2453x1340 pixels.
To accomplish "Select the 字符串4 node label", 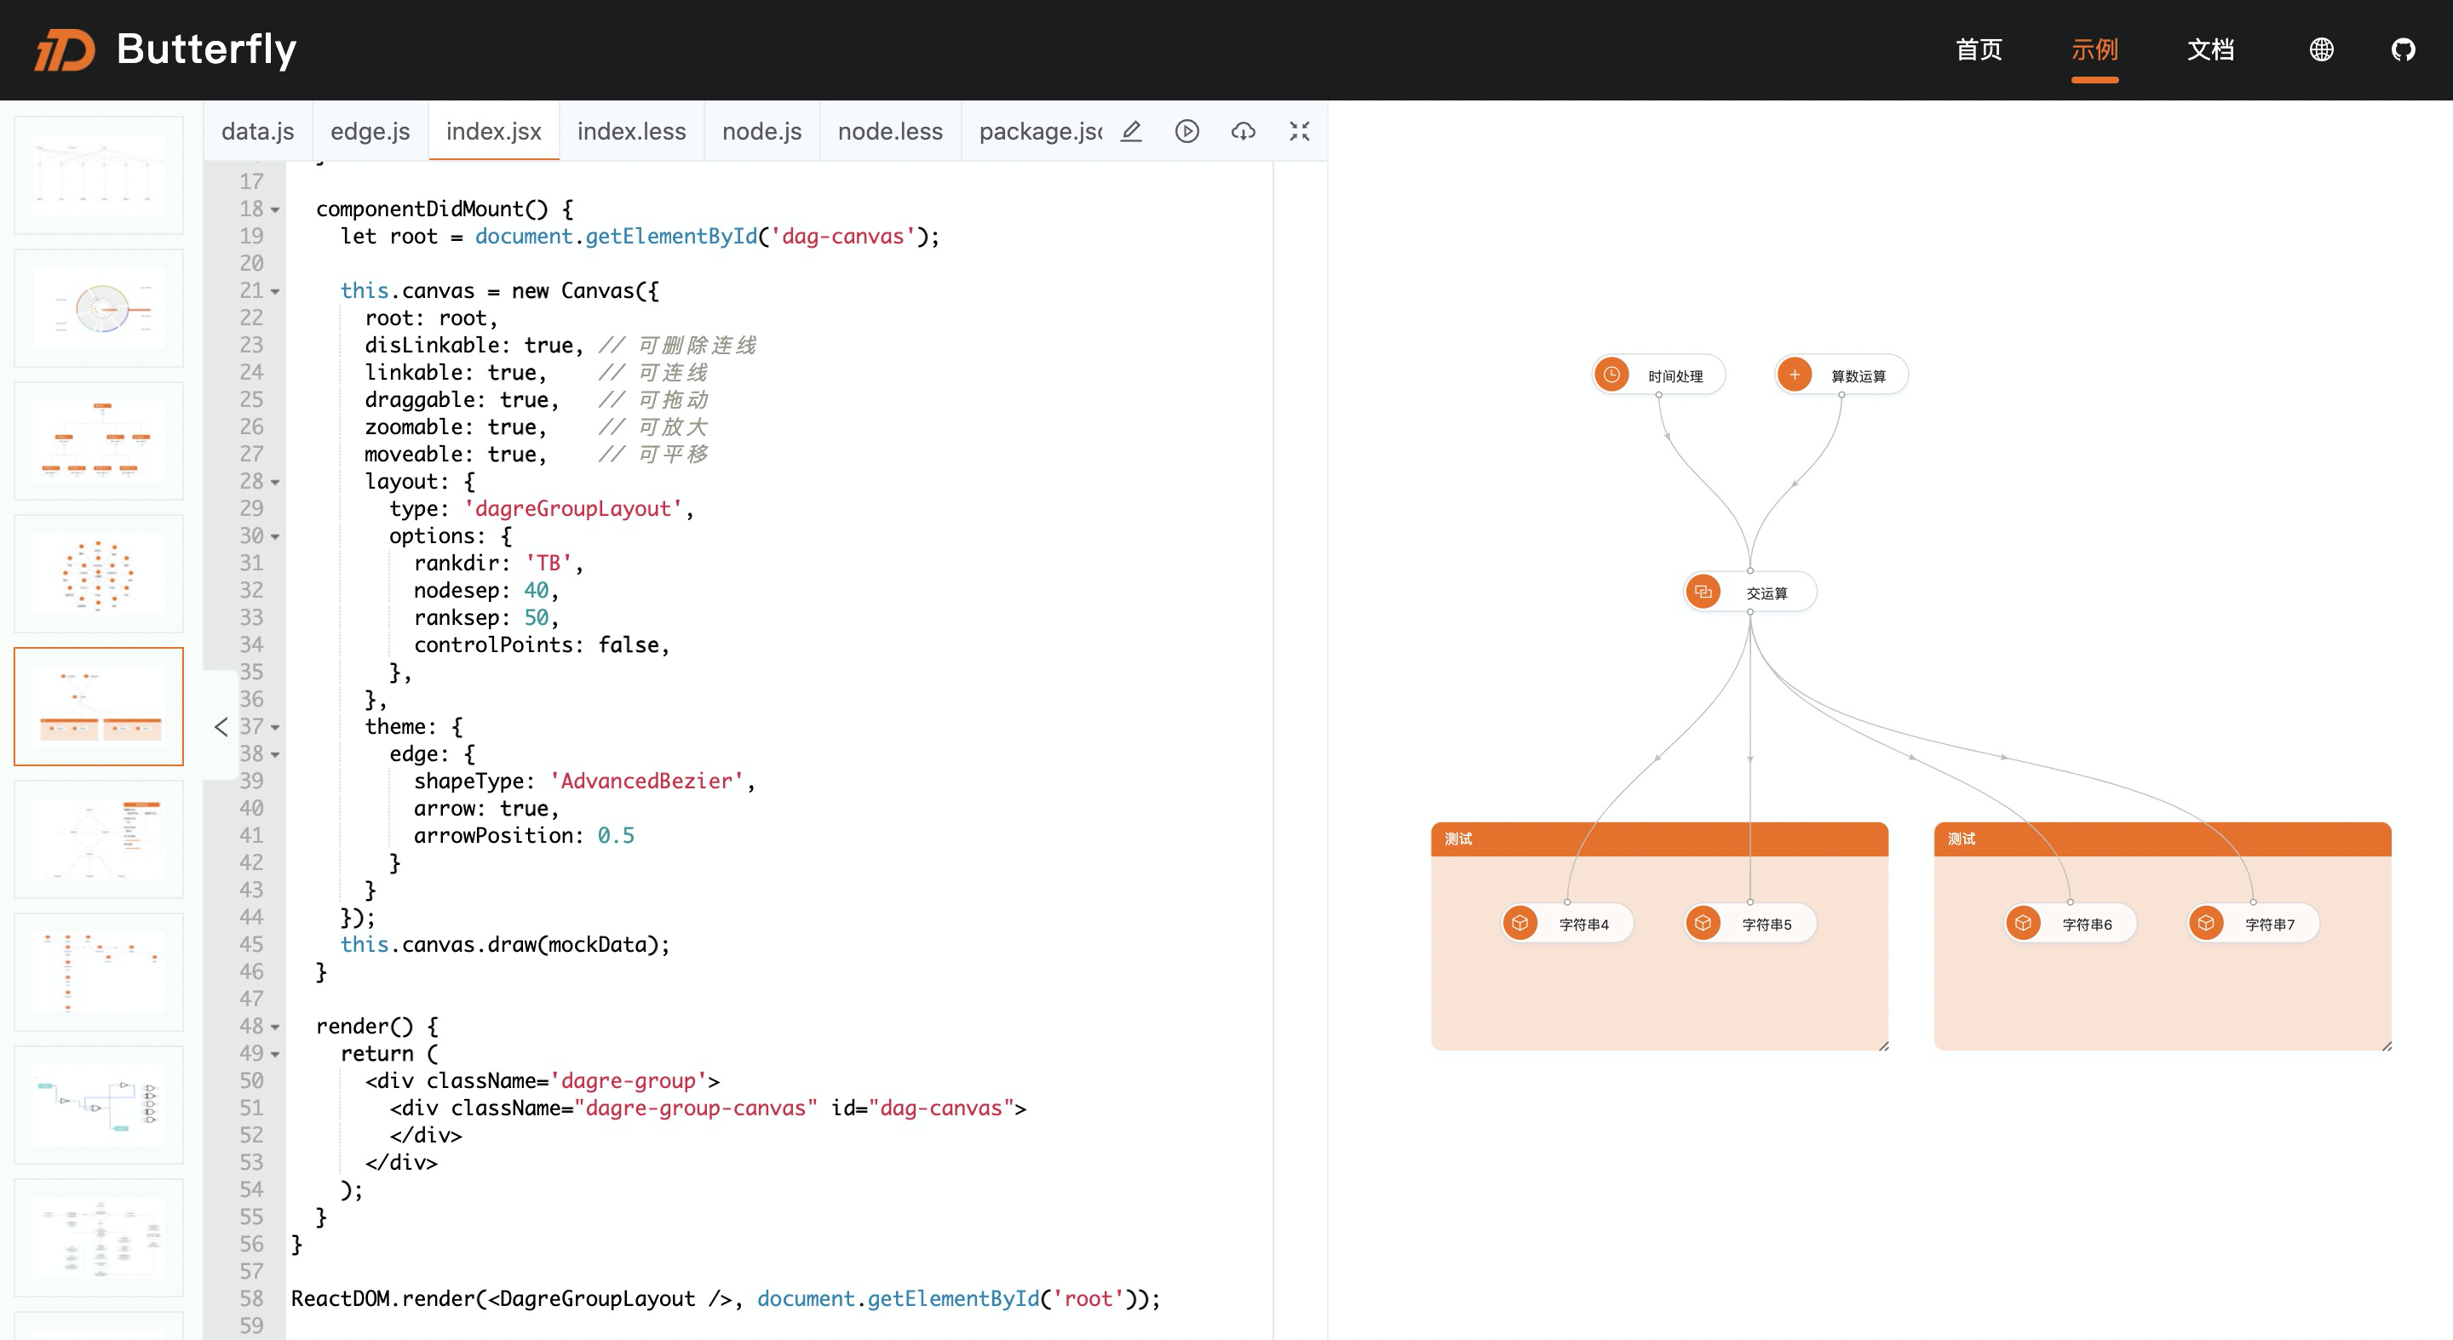I will (x=1584, y=925).
